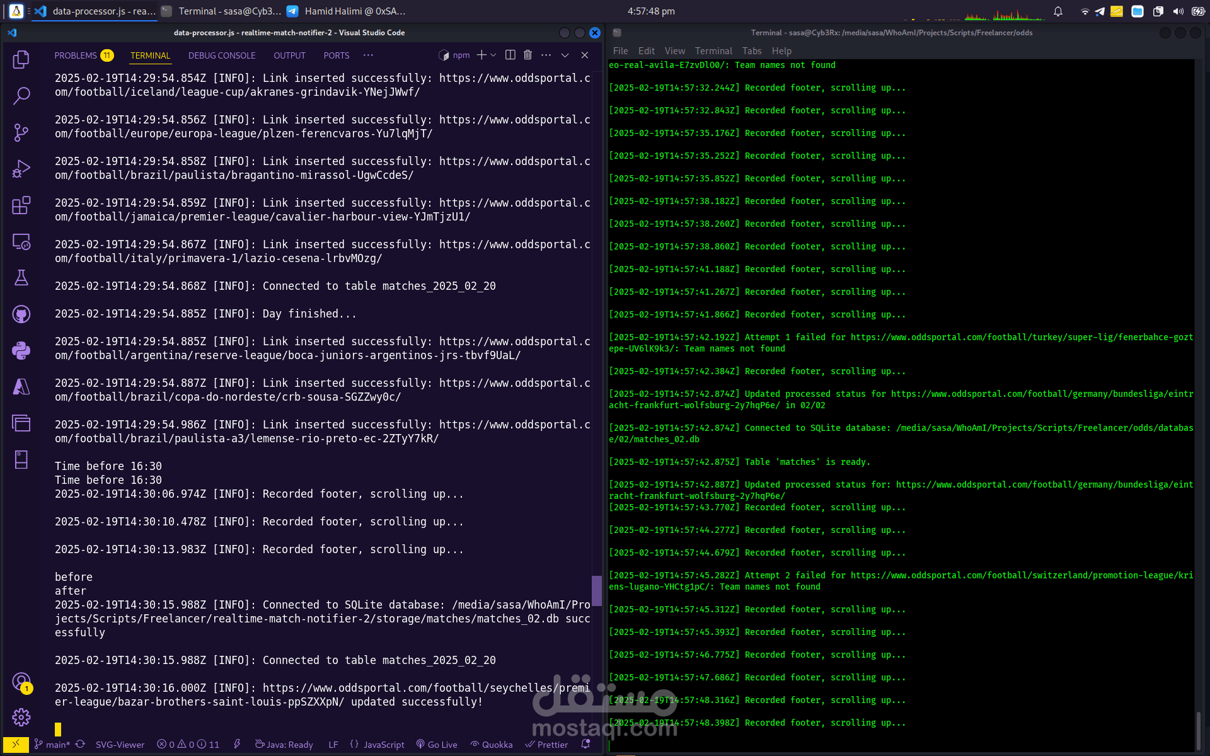Open the Accounts menu with badge

click(21, 682)
